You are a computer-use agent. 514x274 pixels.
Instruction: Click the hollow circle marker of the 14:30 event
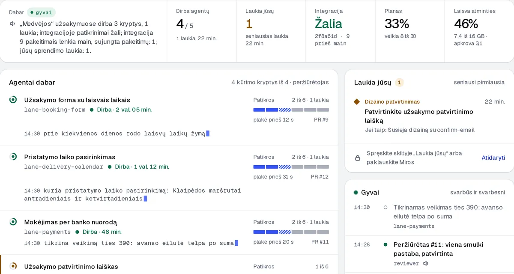coord(385,207)
